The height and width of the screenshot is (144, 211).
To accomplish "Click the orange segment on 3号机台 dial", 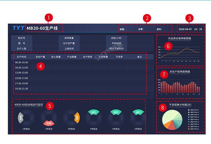I will 77,118.
